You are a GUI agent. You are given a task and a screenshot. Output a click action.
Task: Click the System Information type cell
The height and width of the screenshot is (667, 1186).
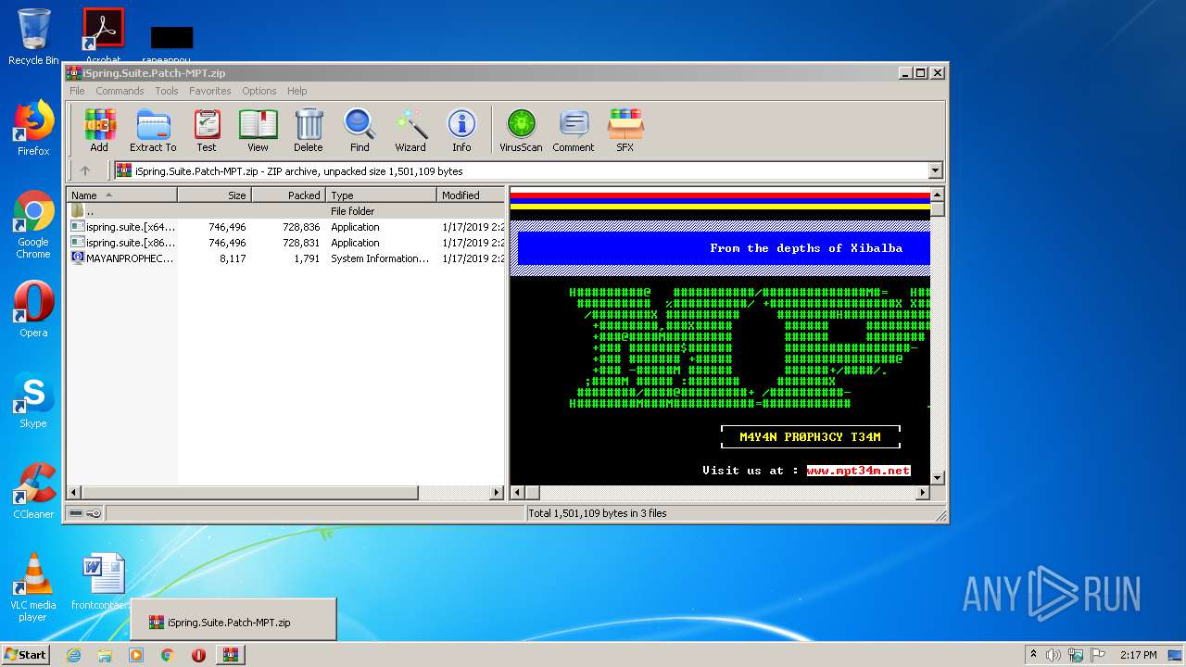point(380,258)
